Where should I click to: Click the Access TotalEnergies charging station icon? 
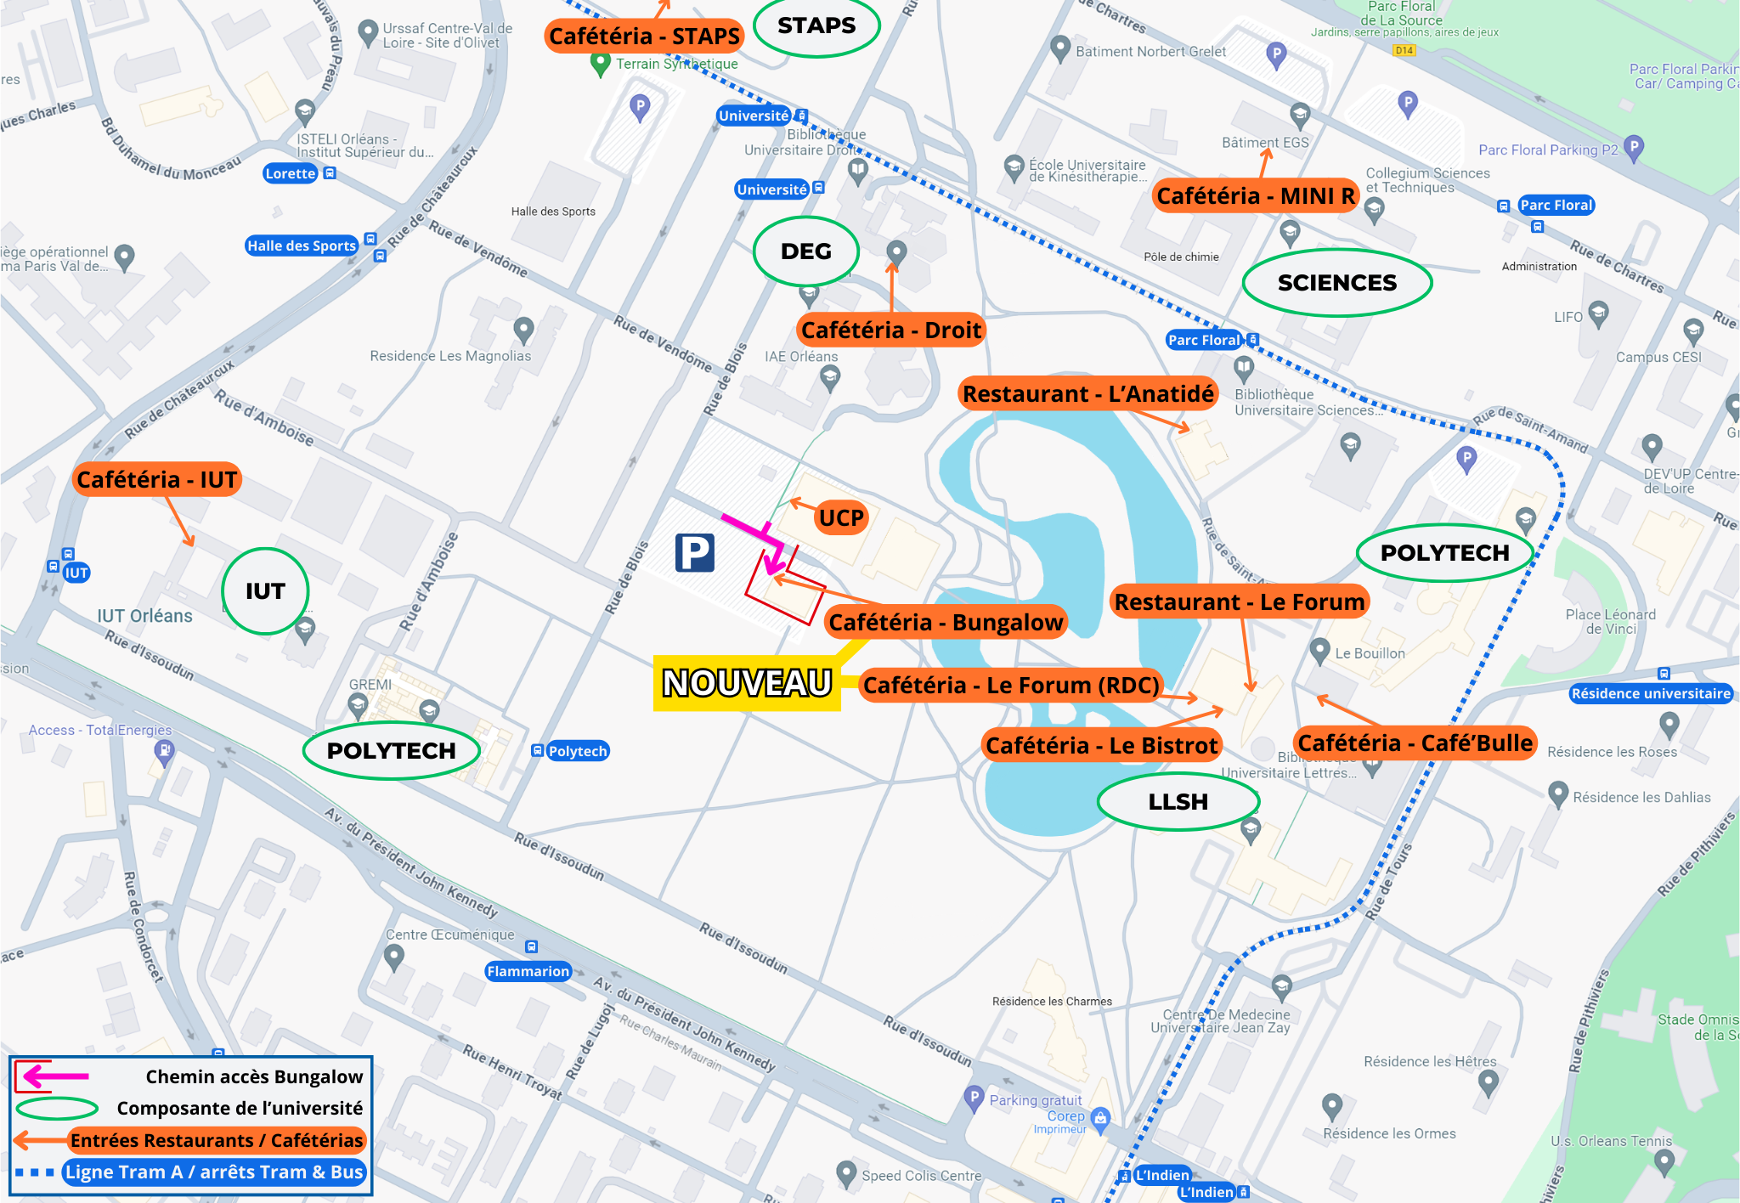(165, 751)
